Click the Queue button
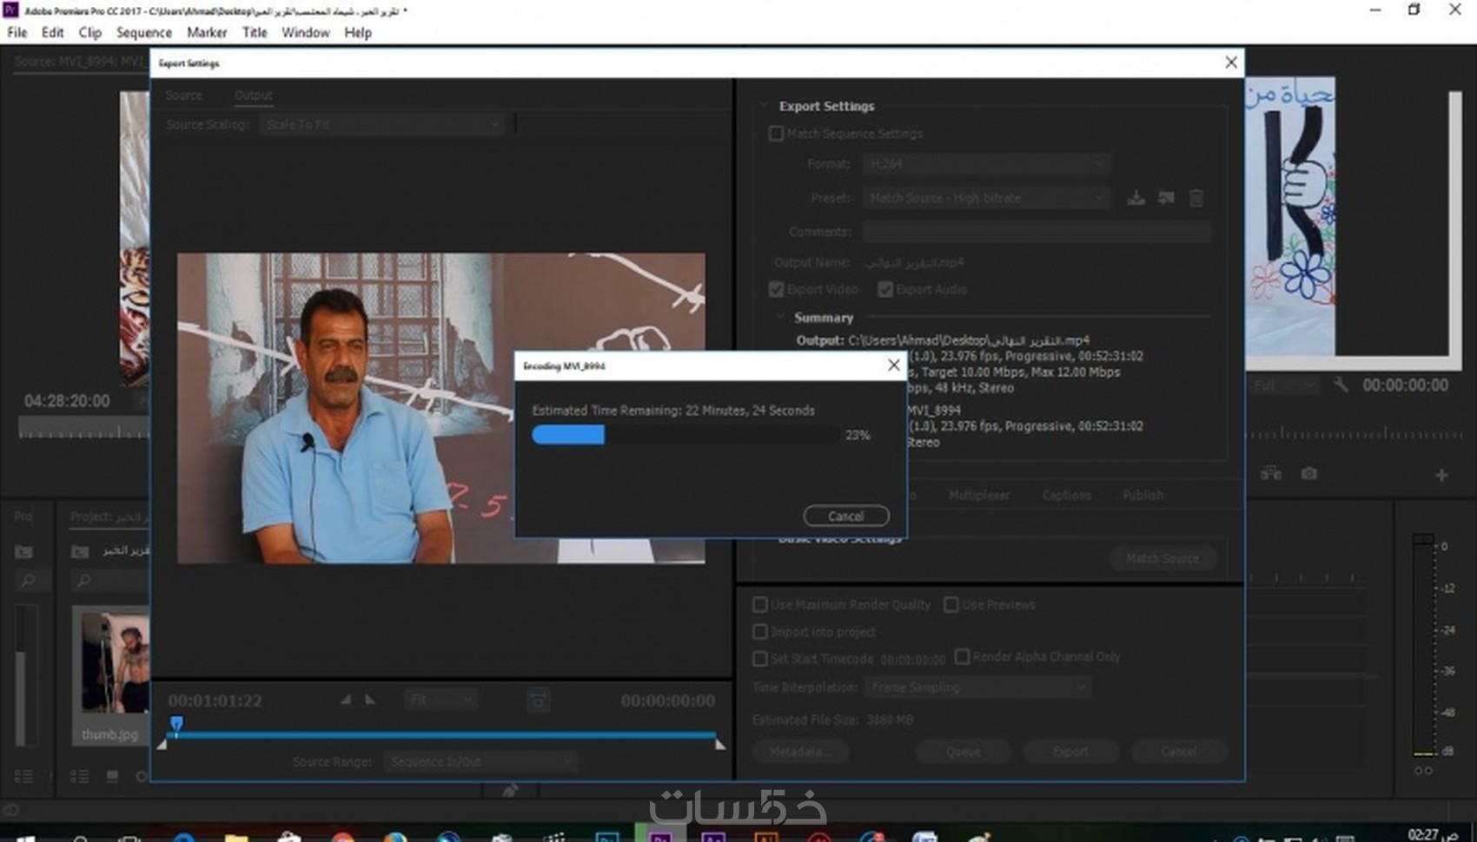The width and height of the screenshot is (1477, 842). tap(963, 751)
